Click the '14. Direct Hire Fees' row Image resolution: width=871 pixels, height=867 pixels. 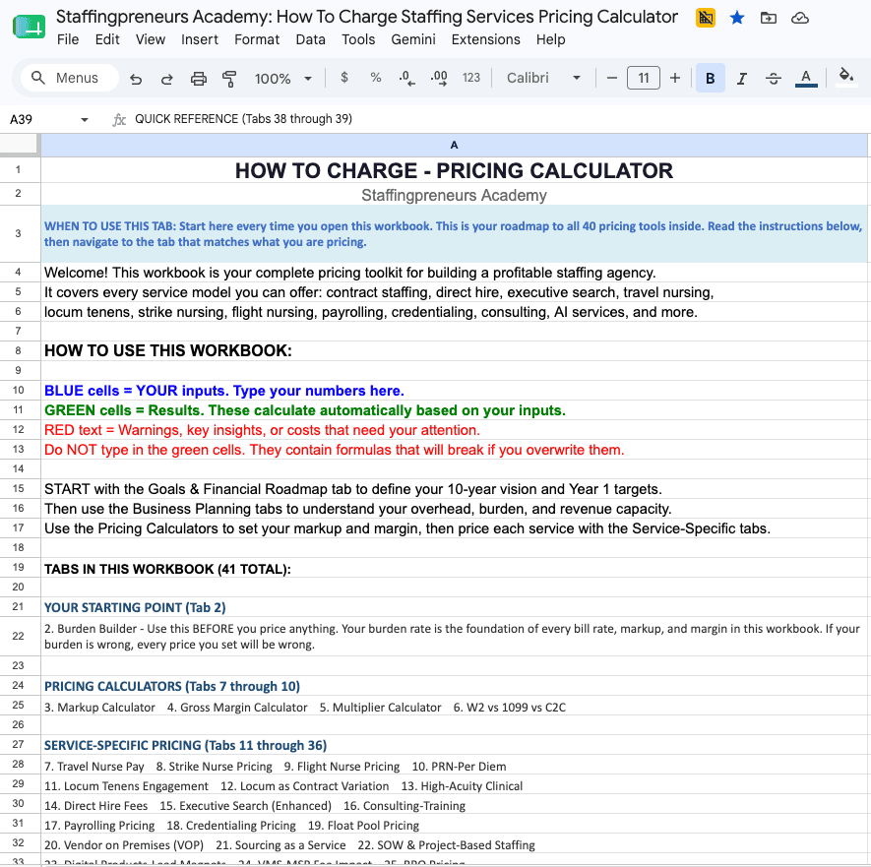[454, 805]
